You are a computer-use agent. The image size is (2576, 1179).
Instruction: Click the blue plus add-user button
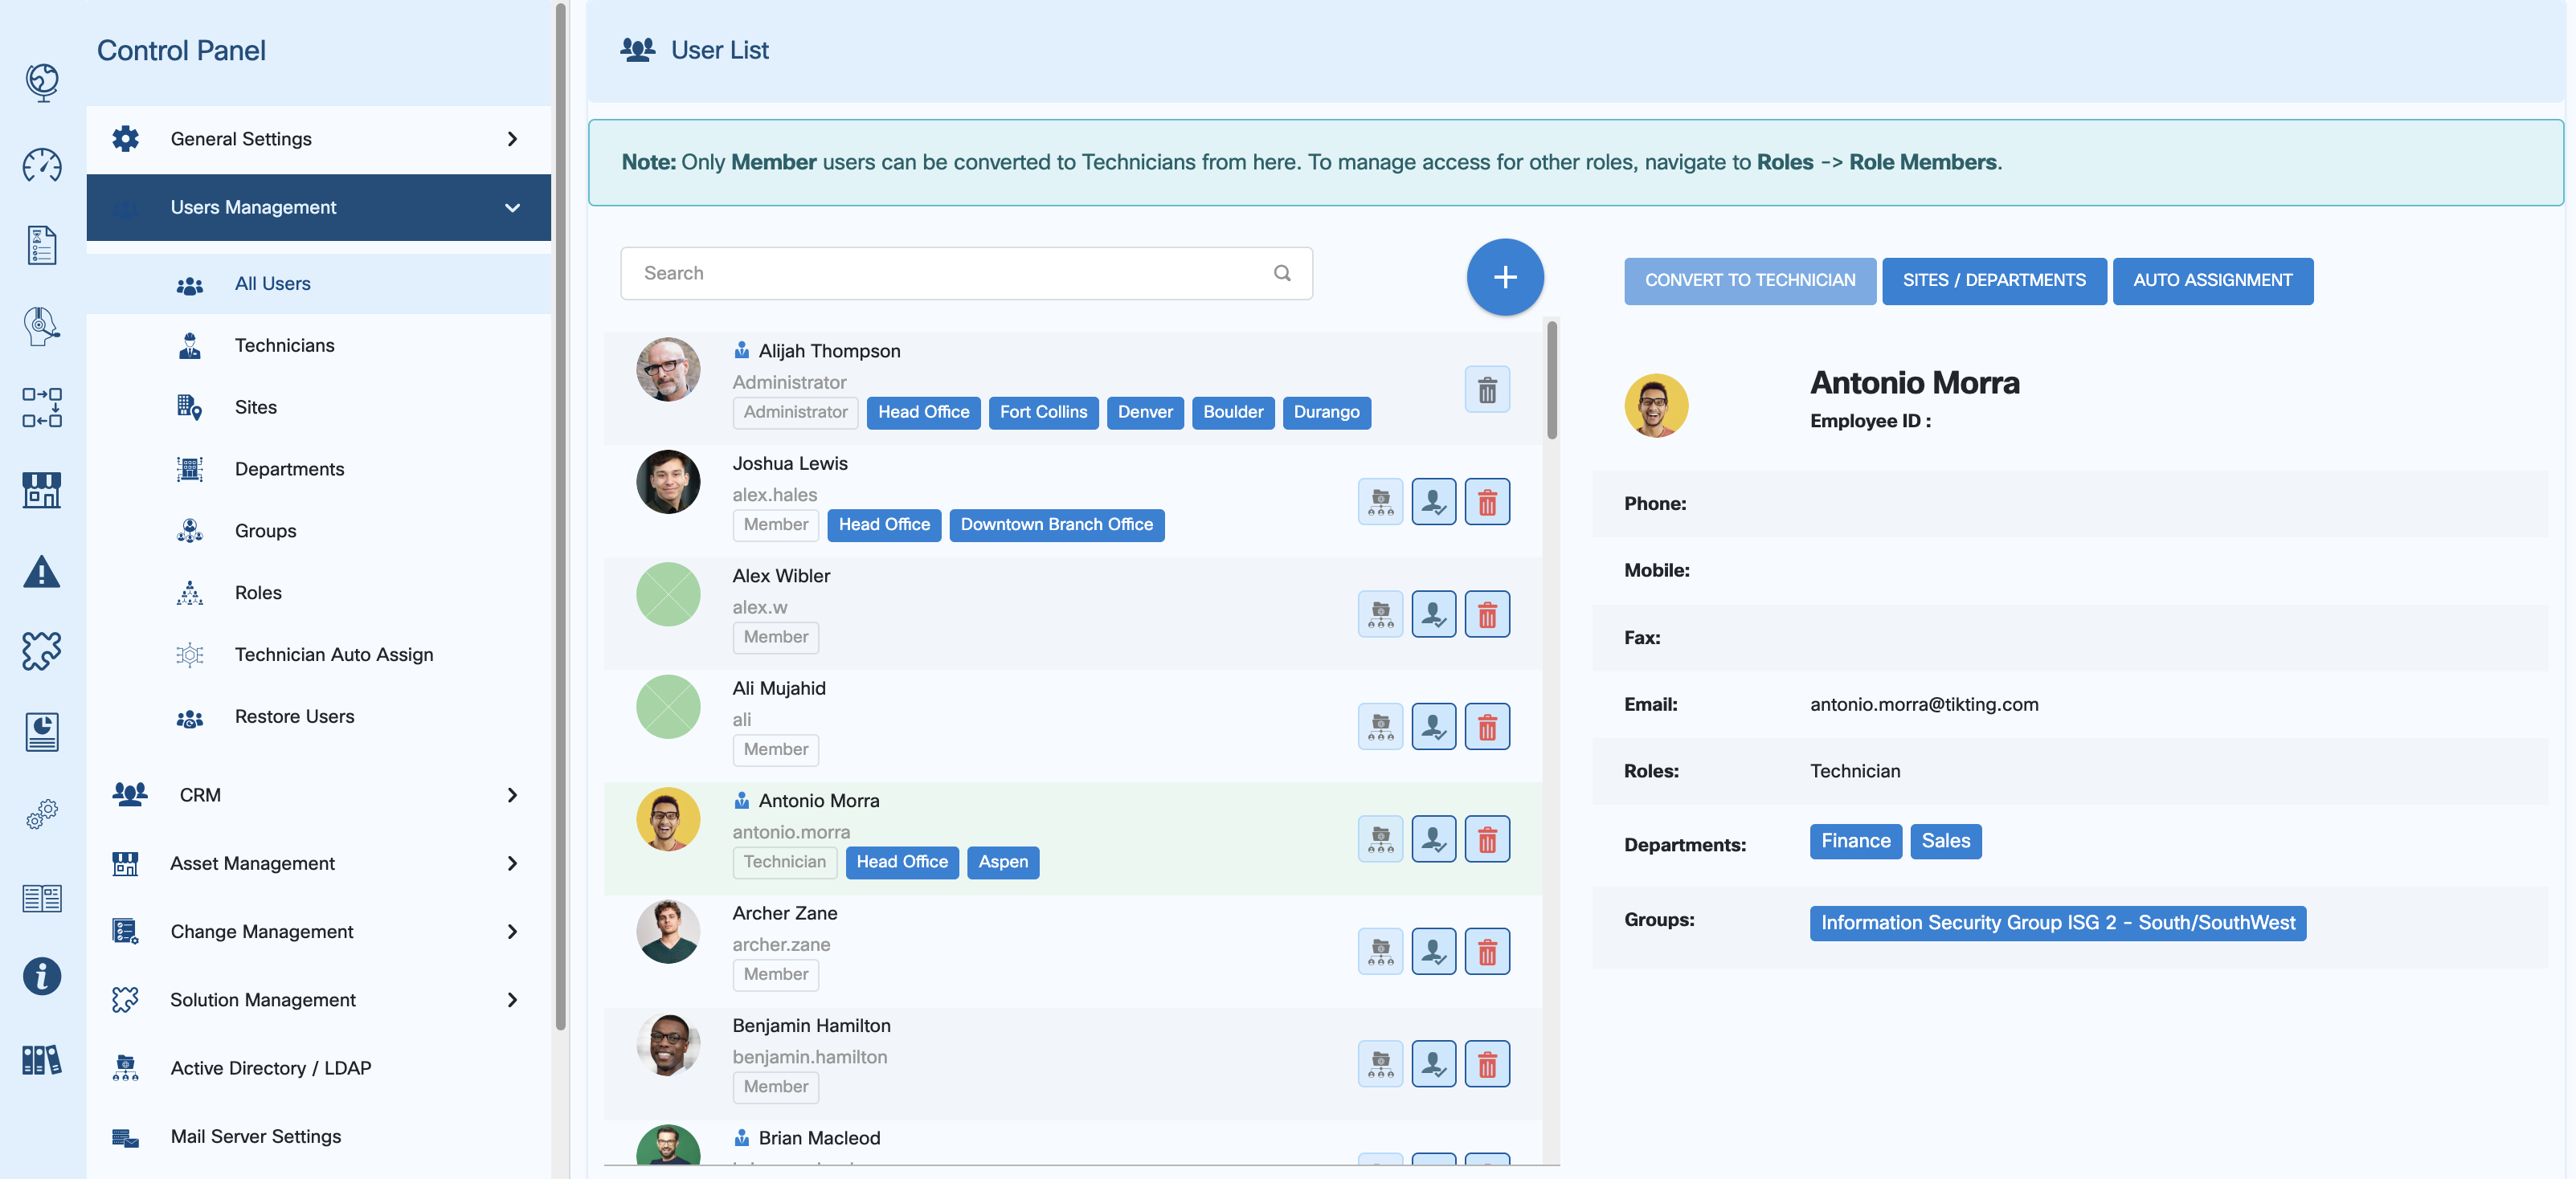(1504, 277)
